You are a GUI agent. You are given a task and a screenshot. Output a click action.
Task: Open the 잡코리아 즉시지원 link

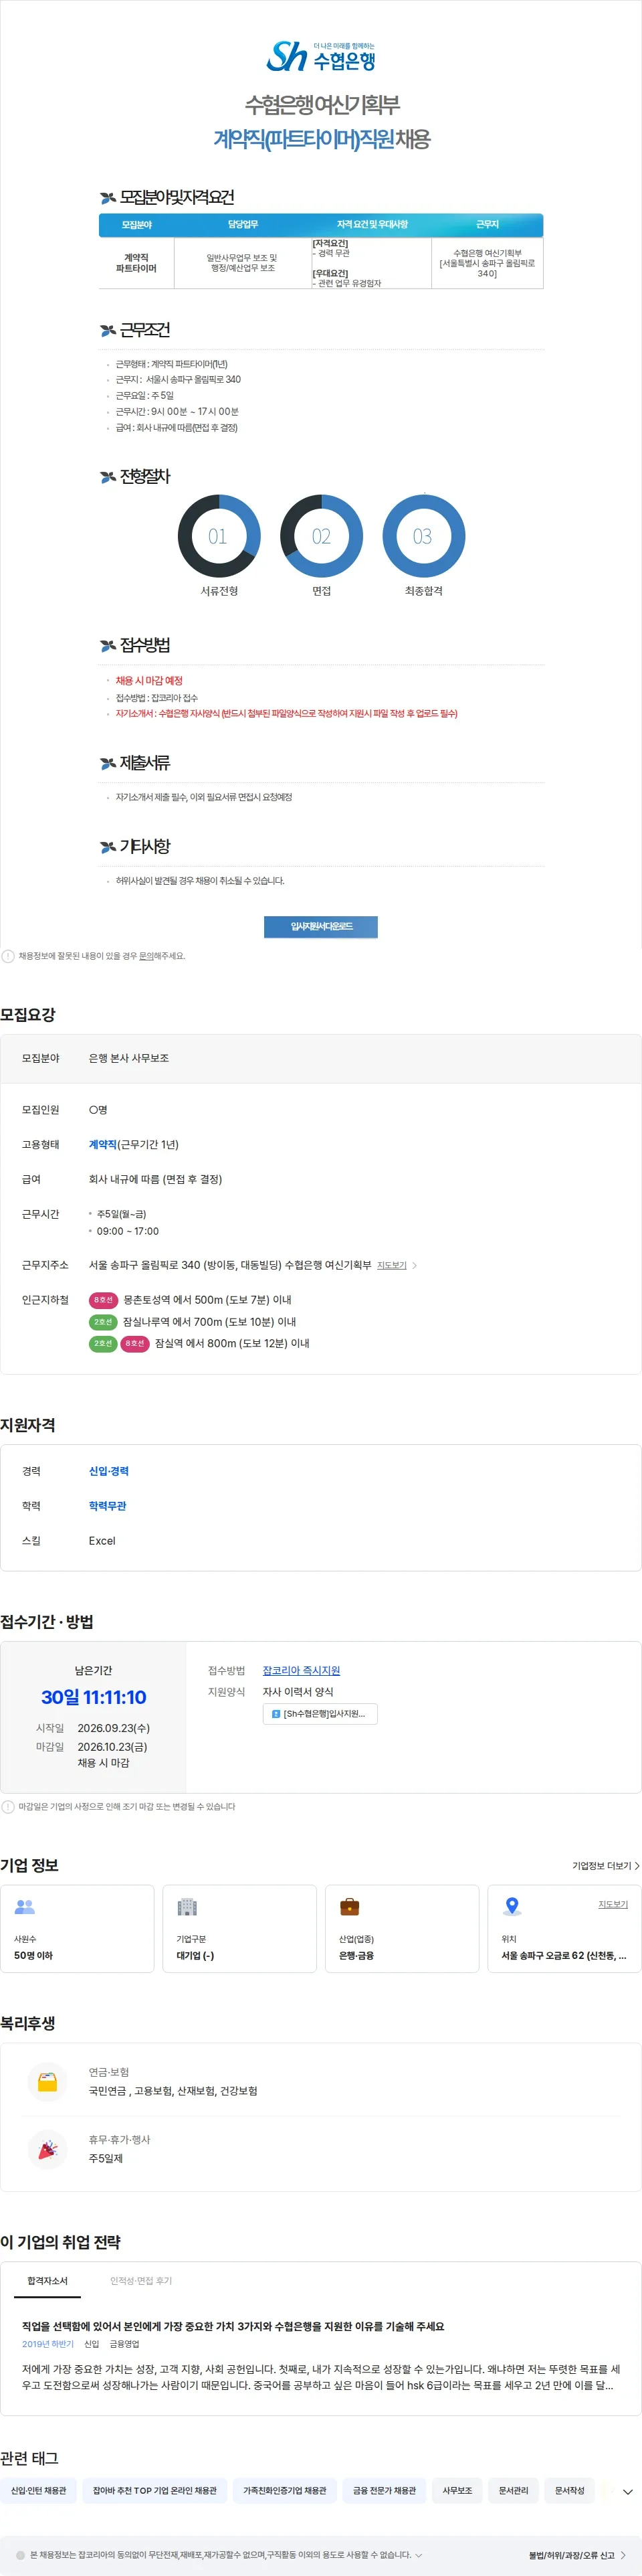[301, 1670]
